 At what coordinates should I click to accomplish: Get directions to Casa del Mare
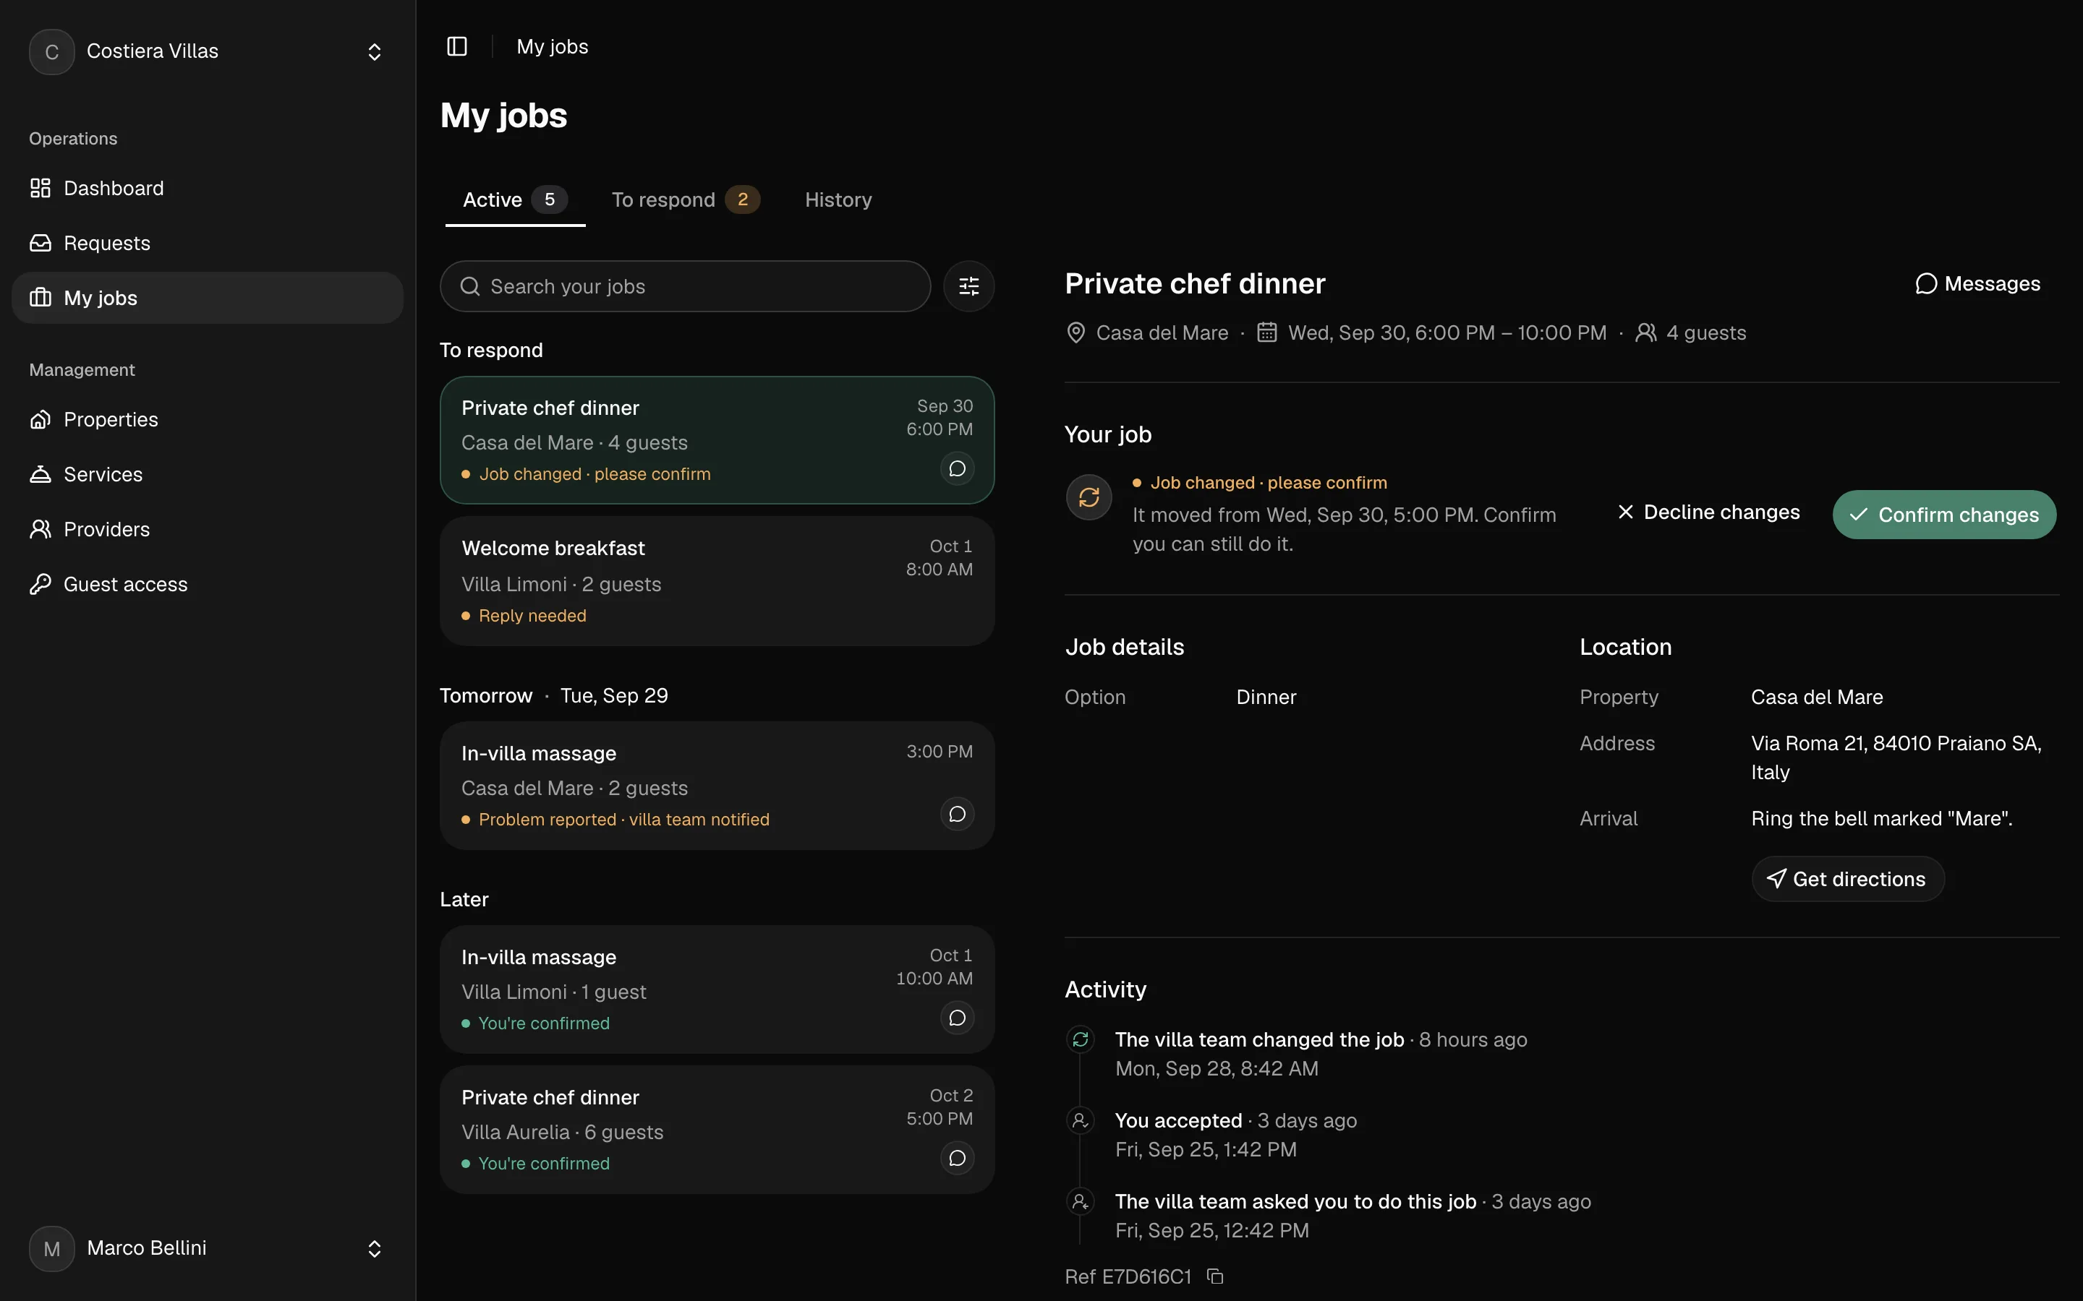click(1847, 878)
